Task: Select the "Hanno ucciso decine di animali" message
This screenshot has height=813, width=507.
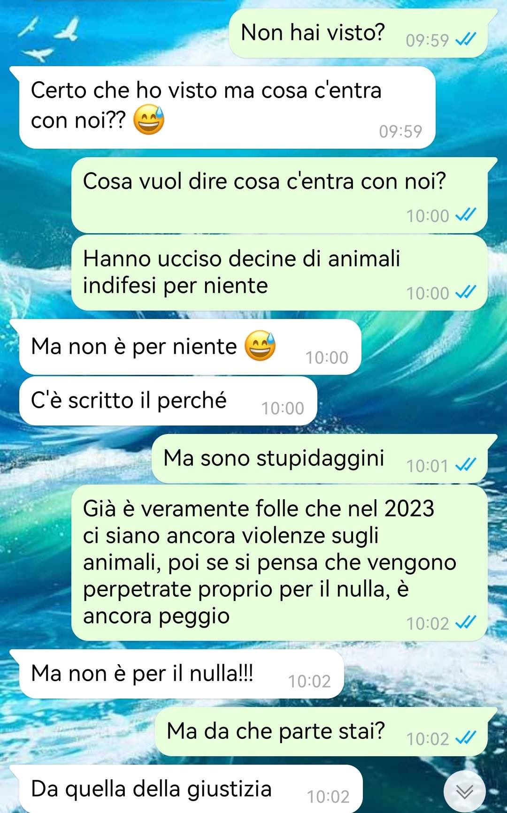Action: 280,273
